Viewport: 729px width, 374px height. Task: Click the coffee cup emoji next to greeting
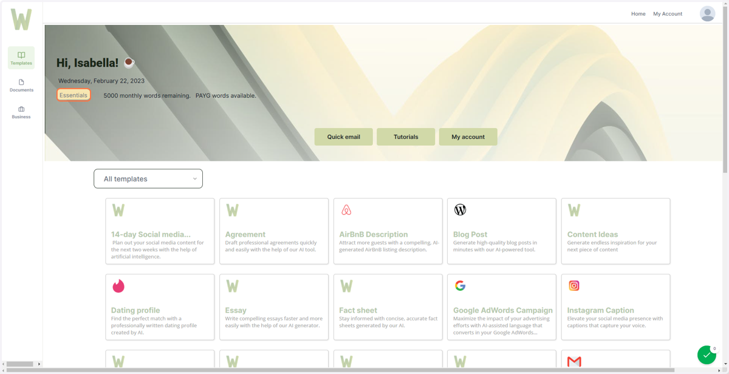point(129,62)
